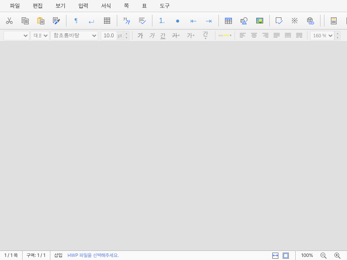347x260 pixels.
Task: Click fit to width icon
Action: (275, 256)
